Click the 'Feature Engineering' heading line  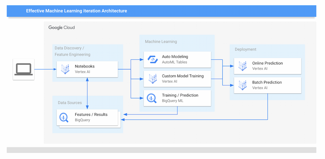pyautogui.click(x=73, y=55)
